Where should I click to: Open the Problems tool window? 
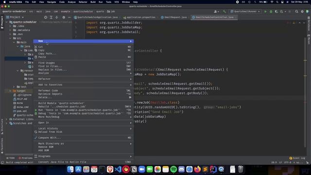pyautogui.click(x=25, y=158)
